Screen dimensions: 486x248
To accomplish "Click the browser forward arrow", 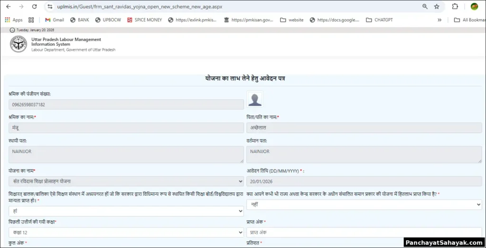I will (x=21, y=7).
